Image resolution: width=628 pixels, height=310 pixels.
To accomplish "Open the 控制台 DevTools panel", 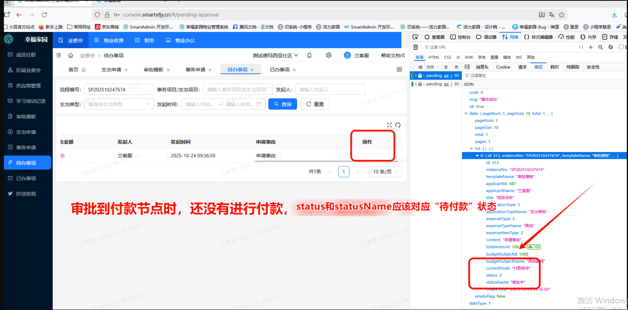I will point(461,37).
